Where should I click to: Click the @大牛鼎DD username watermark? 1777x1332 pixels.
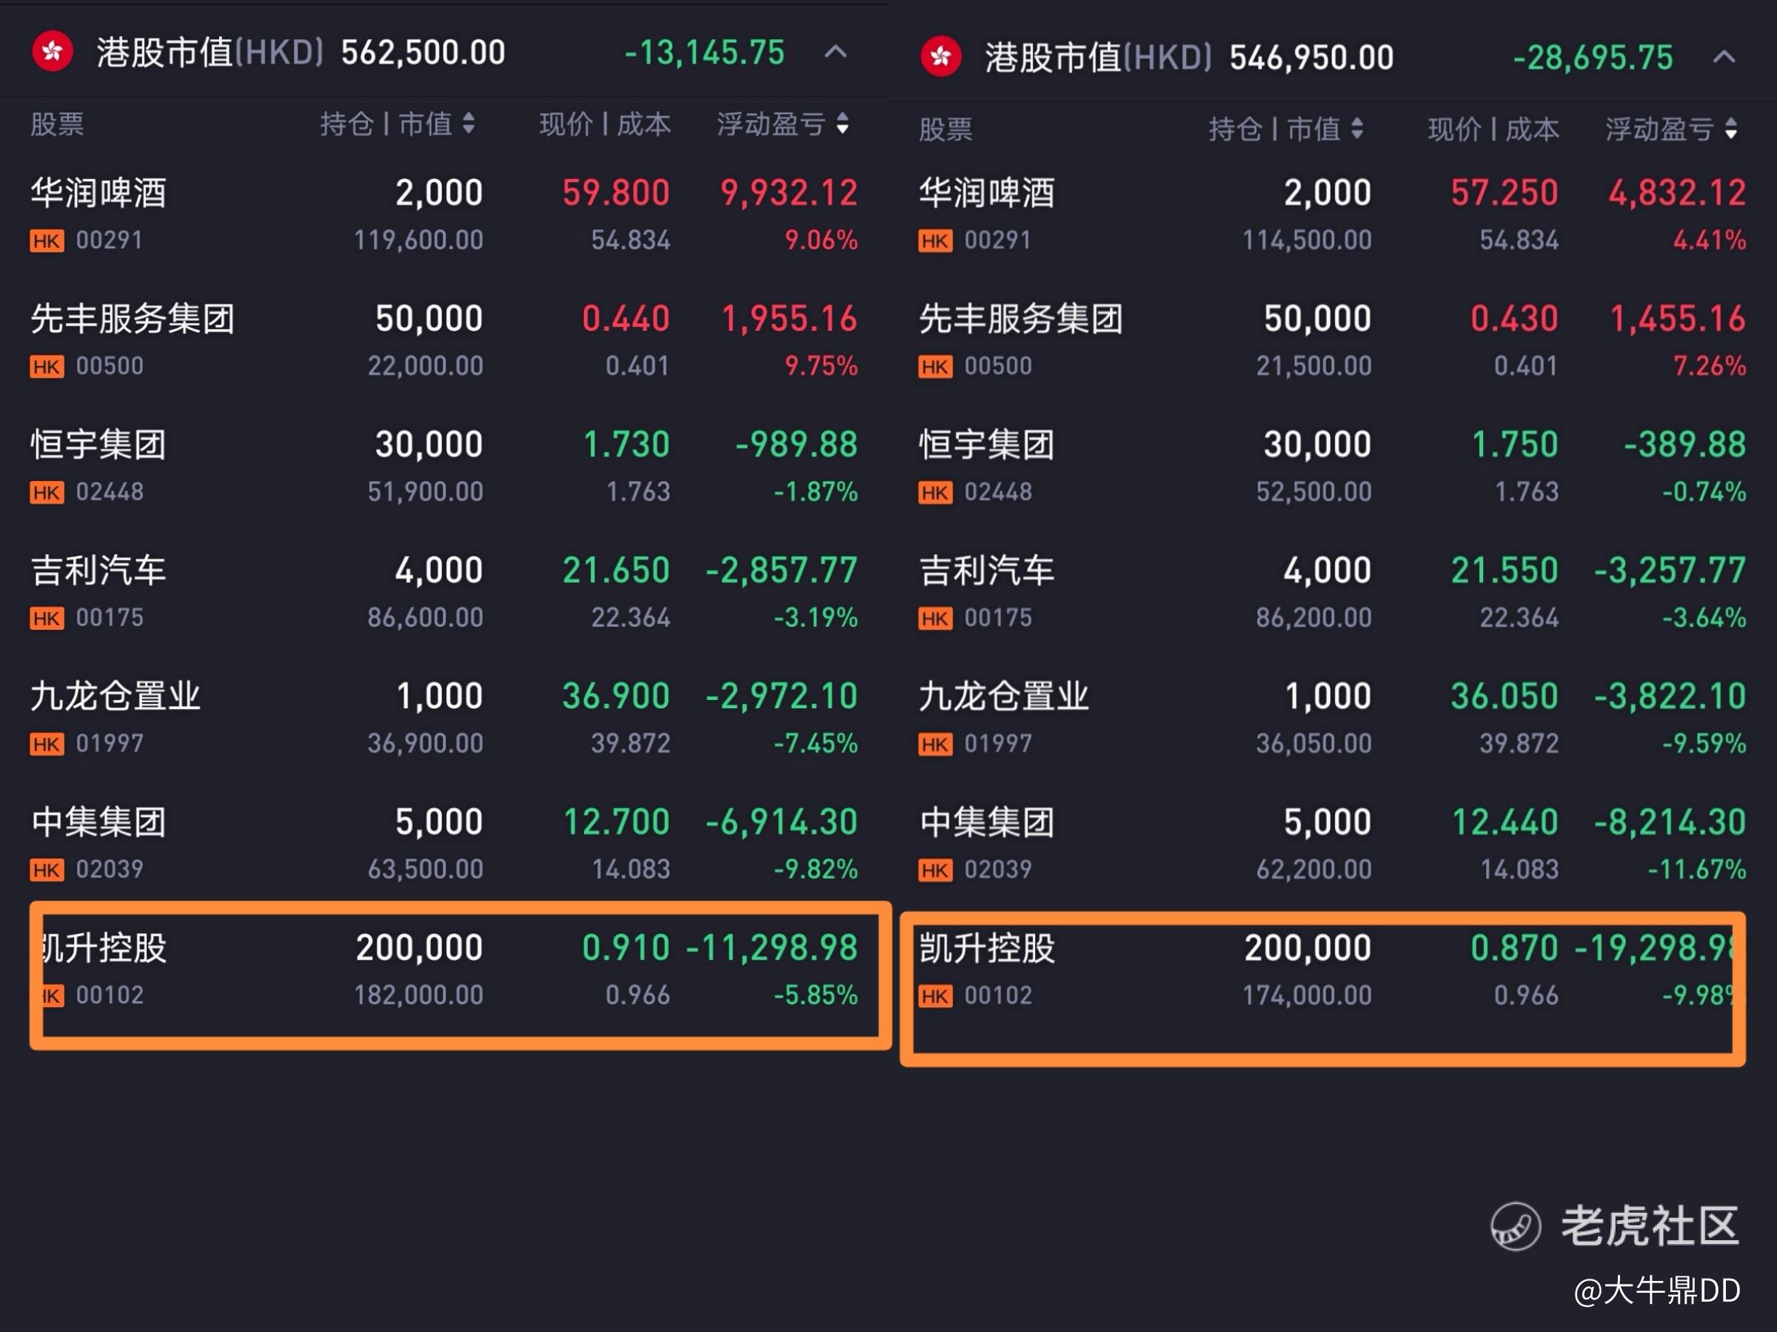tap(1656, 1291)
